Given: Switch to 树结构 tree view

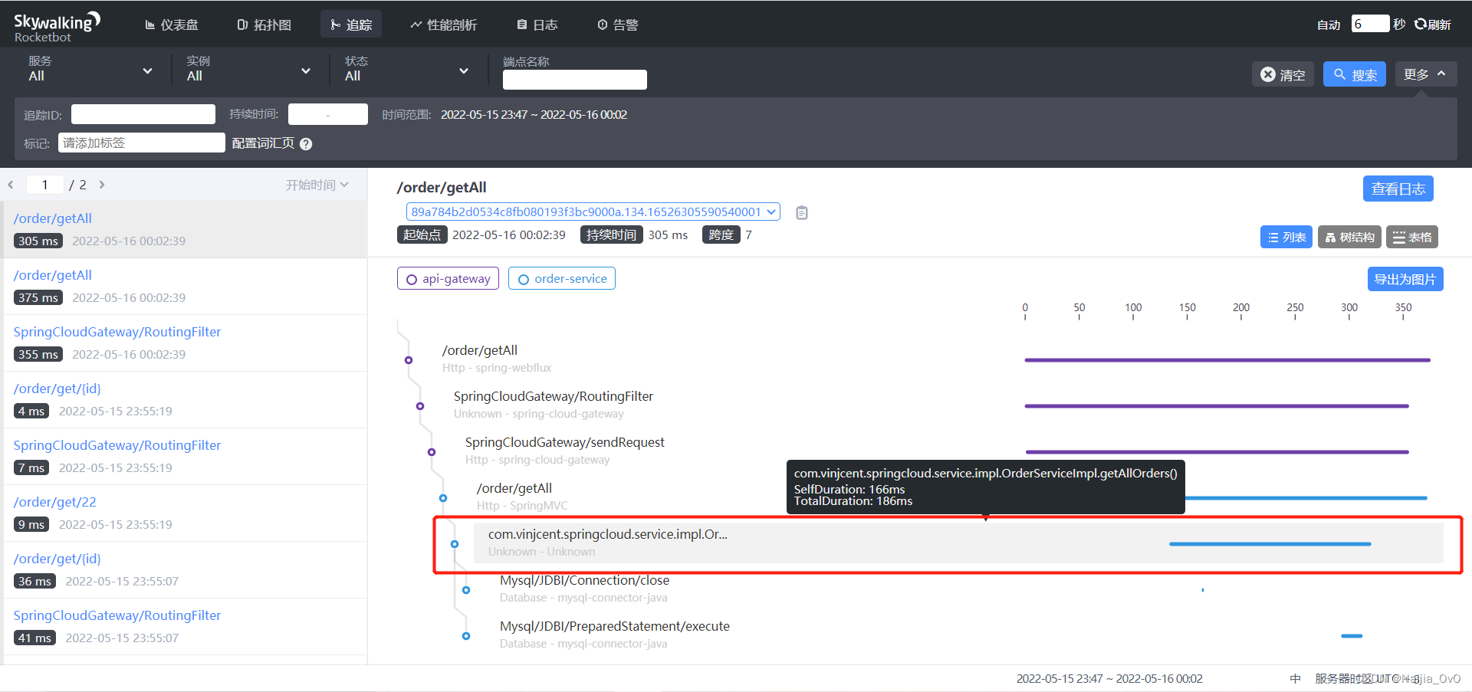Looking at the screenshot, I should click(1349, 237).
